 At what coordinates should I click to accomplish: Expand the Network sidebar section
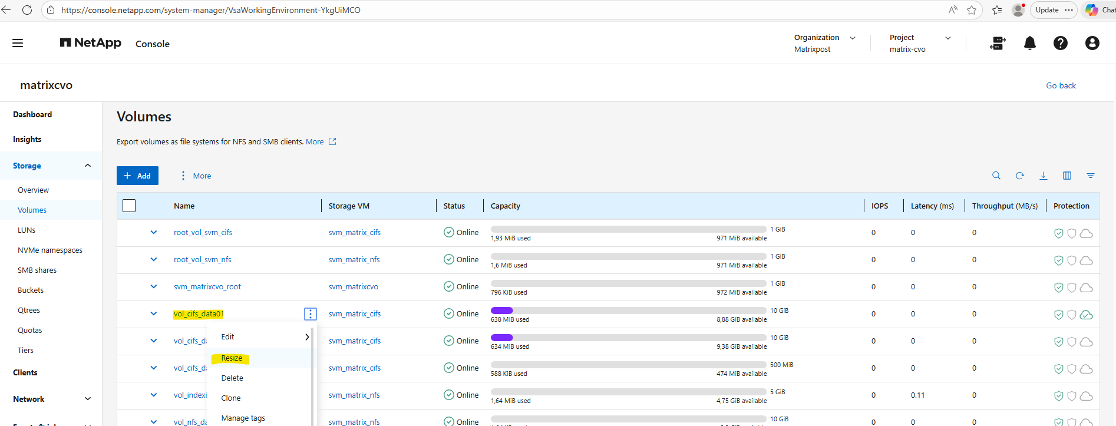[88, 399]
